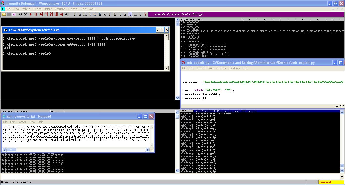Open Immunity Debugger File menu
345x185 pixels.
(9, 9)
